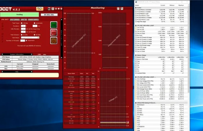Click the star at top of the vertical Monitoring strip
Viewport: 203px width, 131px height.
click(x=61, y=19)
